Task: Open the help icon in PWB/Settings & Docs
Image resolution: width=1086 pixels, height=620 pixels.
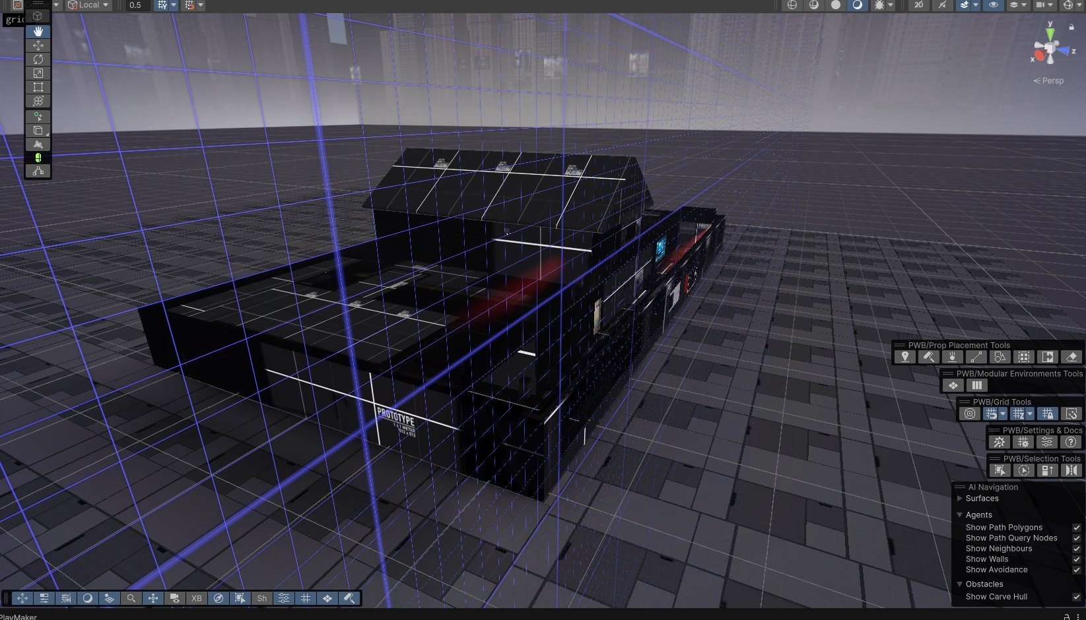Action: 1071,442
